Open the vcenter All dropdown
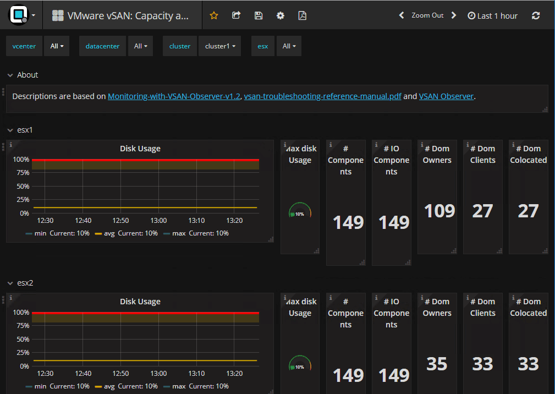Image resolution: width=555 pixels, height=394 pixels. [x=57, y=46]
